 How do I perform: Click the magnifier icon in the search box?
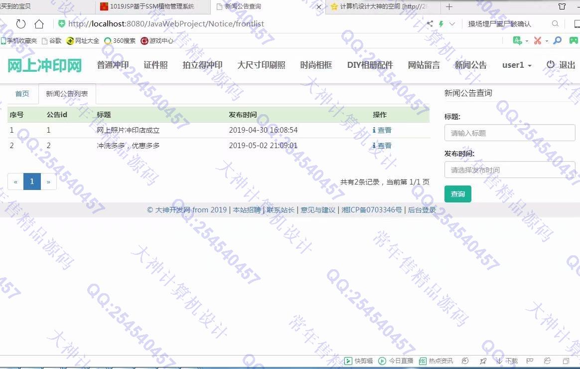pos(555,24)
